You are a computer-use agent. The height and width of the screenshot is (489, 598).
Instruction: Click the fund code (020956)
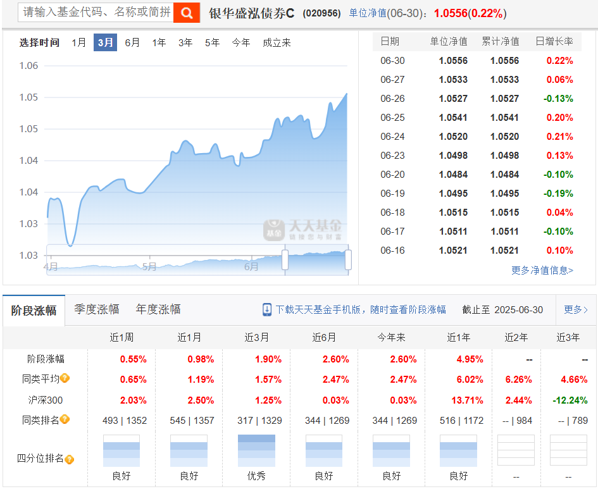pos(321,13)
